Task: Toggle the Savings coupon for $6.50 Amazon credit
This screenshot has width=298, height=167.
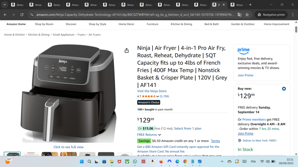Action: [144, 141]
